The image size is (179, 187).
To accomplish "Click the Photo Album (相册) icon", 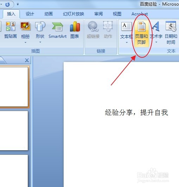I will [x=25, y=27].
